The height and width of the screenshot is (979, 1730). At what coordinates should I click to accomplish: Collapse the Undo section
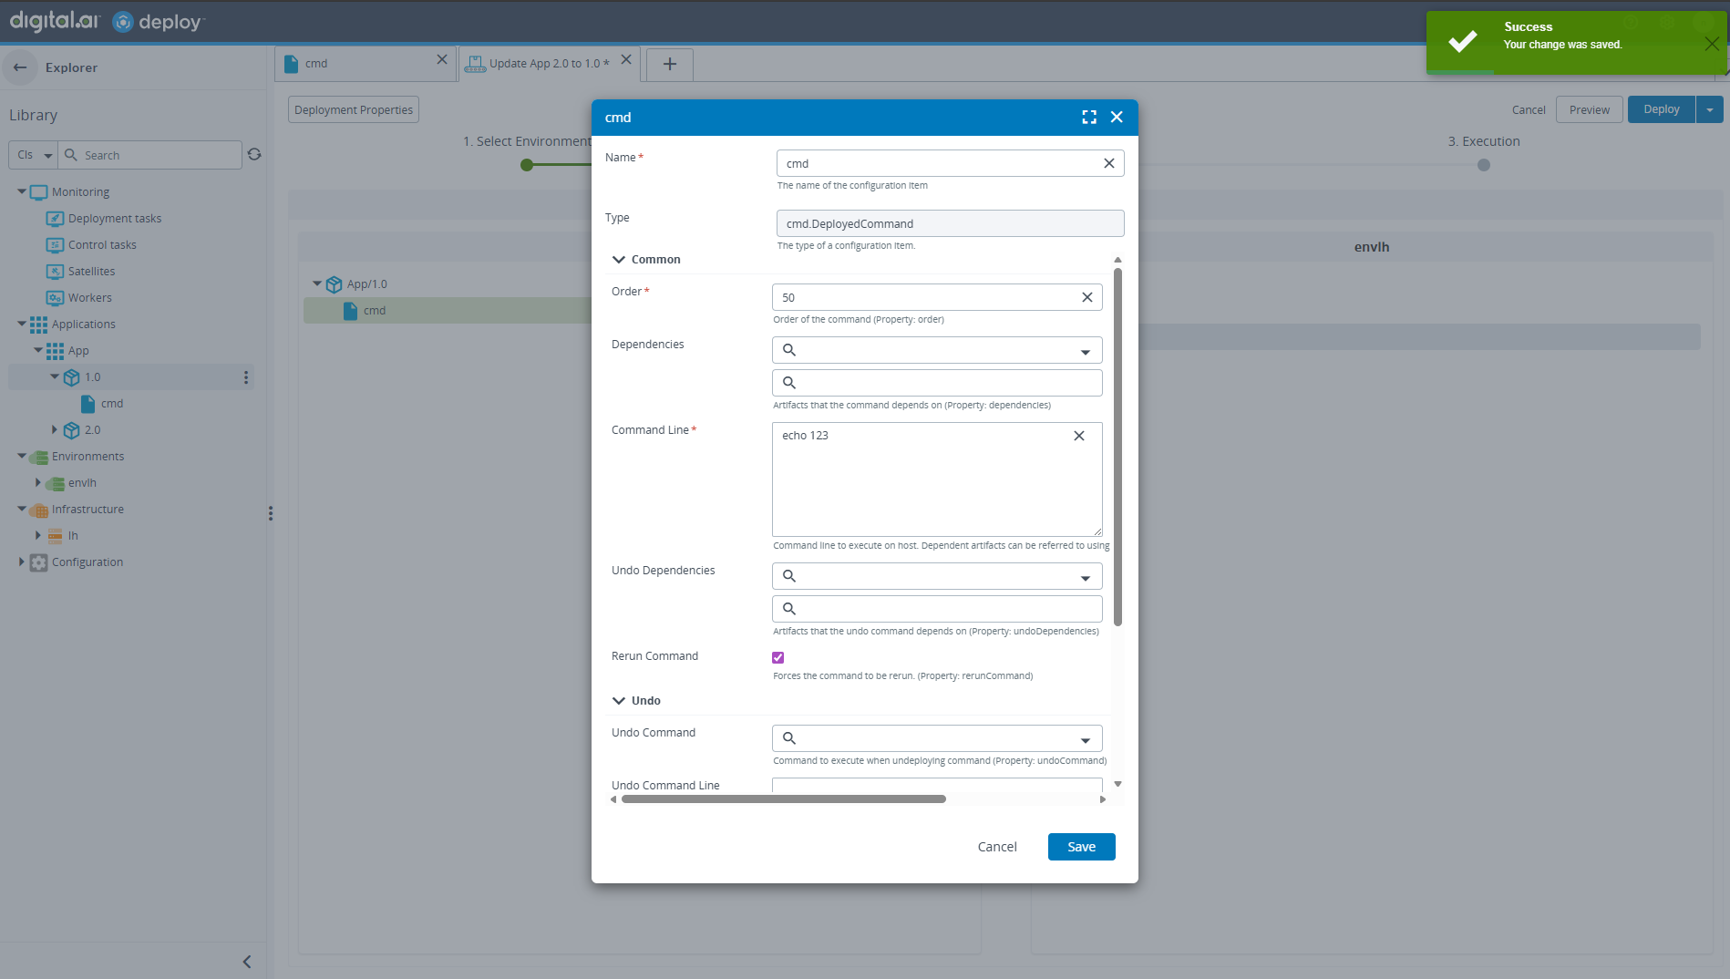tap(619, 701)
